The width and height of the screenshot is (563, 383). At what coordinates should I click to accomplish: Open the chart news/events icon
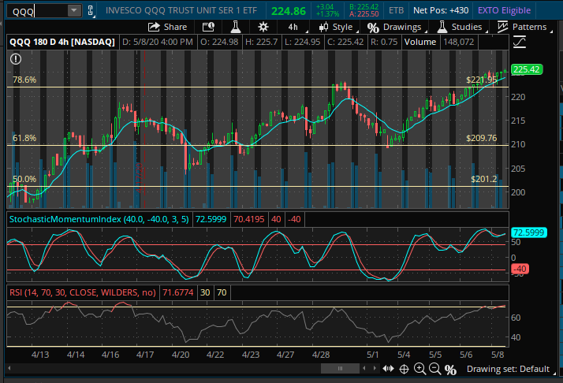208,27
